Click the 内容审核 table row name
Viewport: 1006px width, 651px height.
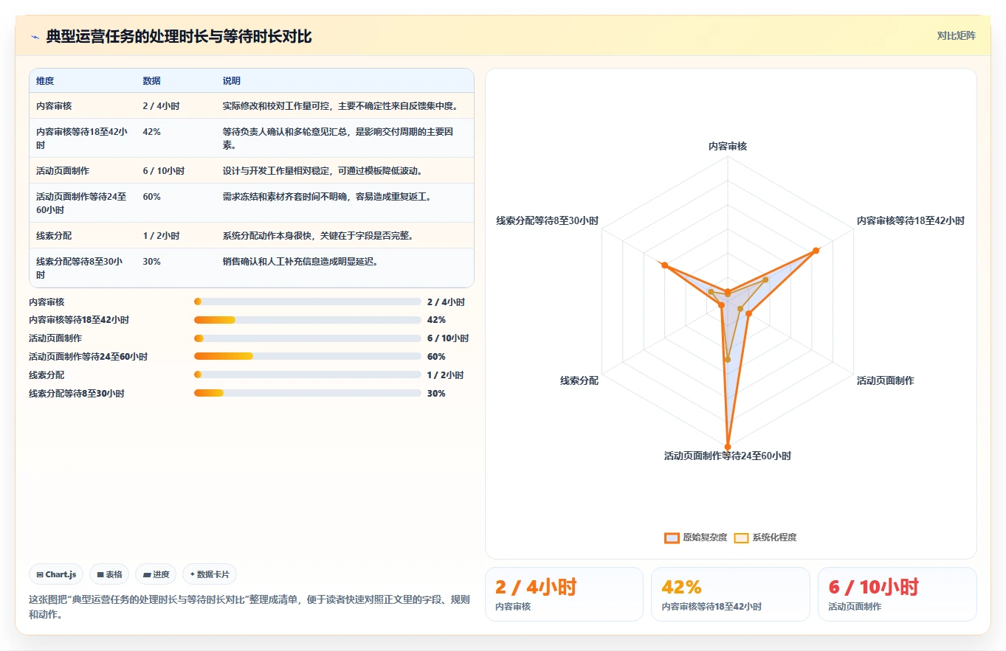click(54, 106)
